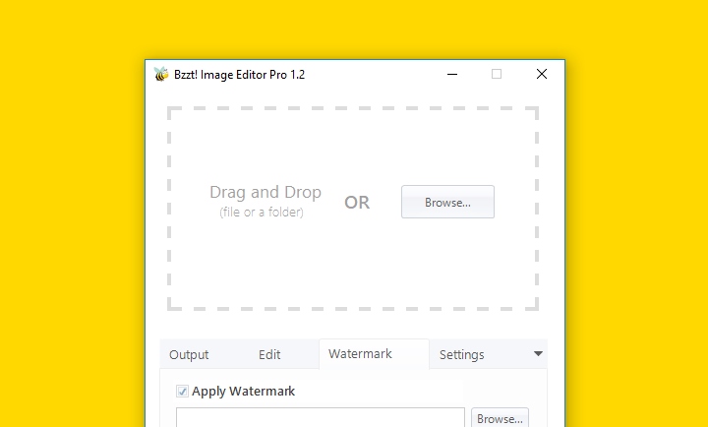Focus the watermark file path field
This screenshot has width=708, height=427.
321,417
